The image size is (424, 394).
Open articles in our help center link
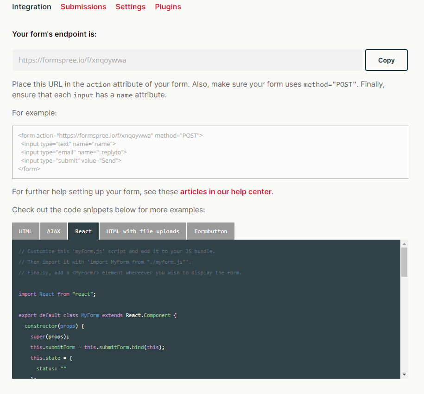click(x=226, y=192)
